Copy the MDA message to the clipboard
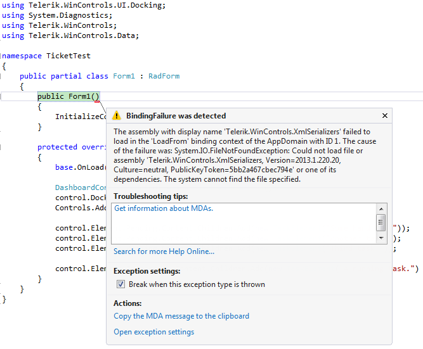Viewport: 423px width, 349px height. [x=181, y=316]
